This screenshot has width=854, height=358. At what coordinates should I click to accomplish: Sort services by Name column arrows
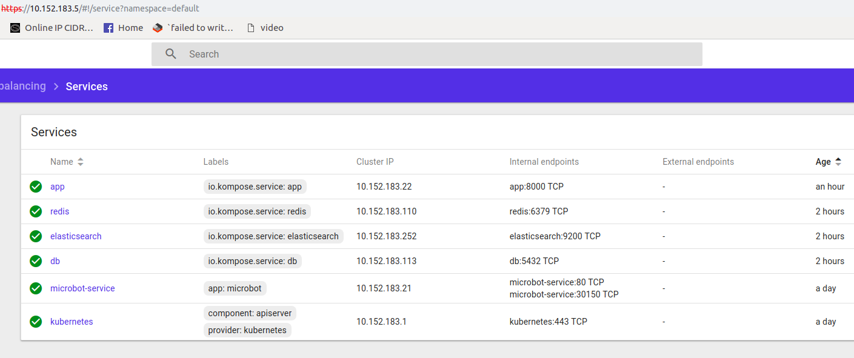(x=81, y=162)
